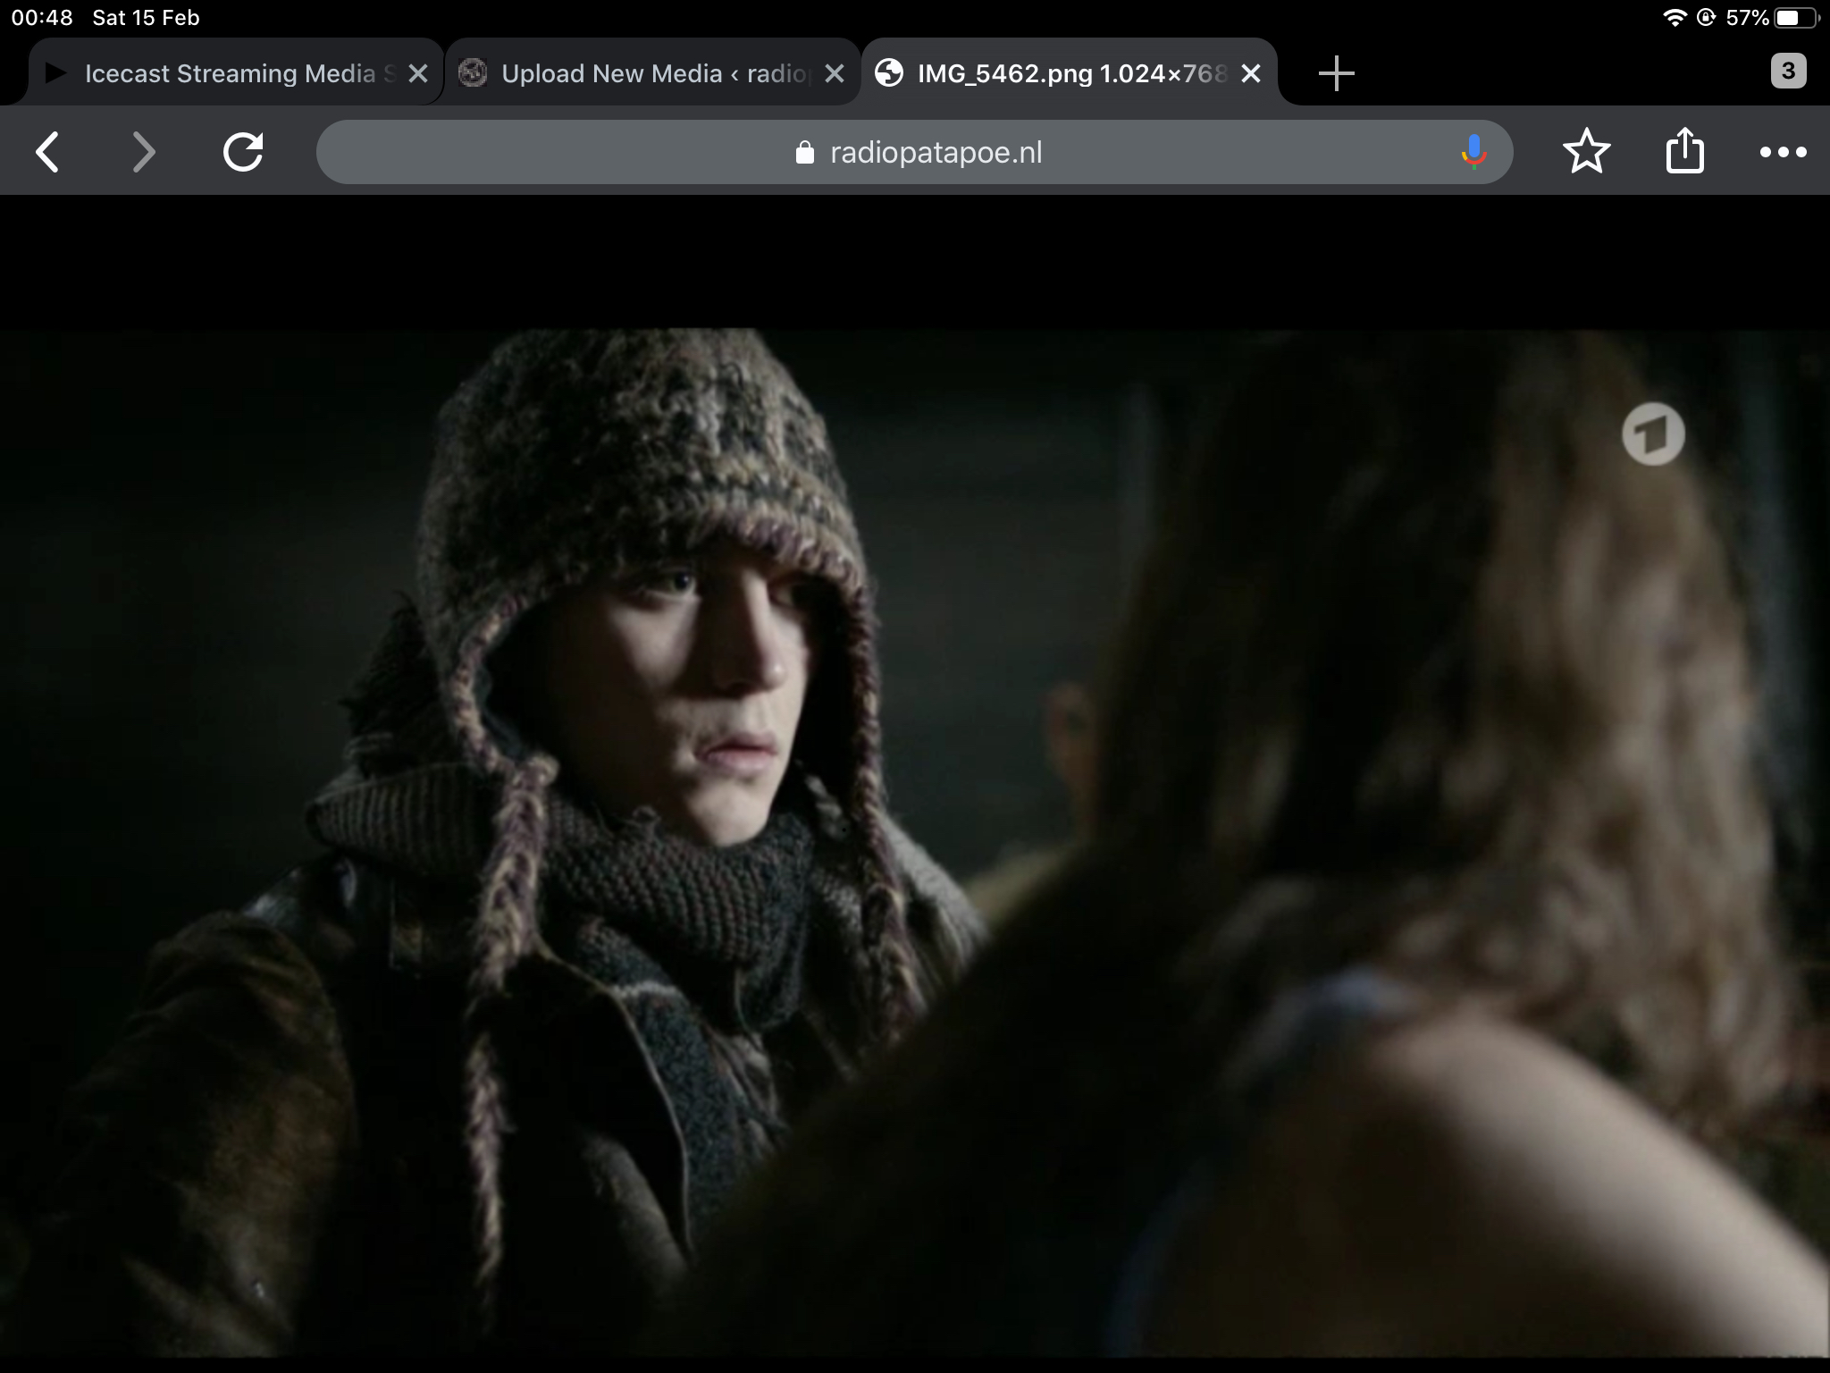Image resolution: width=1830 pixels, height=1373 pixels.
Task: Close the Icecast Streaming Media tab
Action: (x=417, y=73)
